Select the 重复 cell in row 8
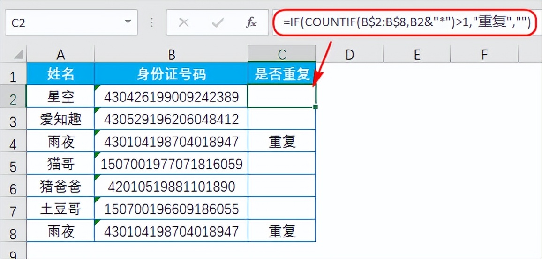The width and height of the screenshot is (542, 259). coord(282,230)
